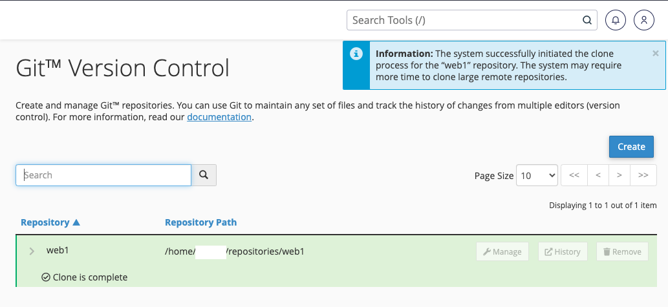Image resolution: width=668 pixels, height=307 pixels.
Task: Remove the web1 repository
Action: tap(622, 251)
